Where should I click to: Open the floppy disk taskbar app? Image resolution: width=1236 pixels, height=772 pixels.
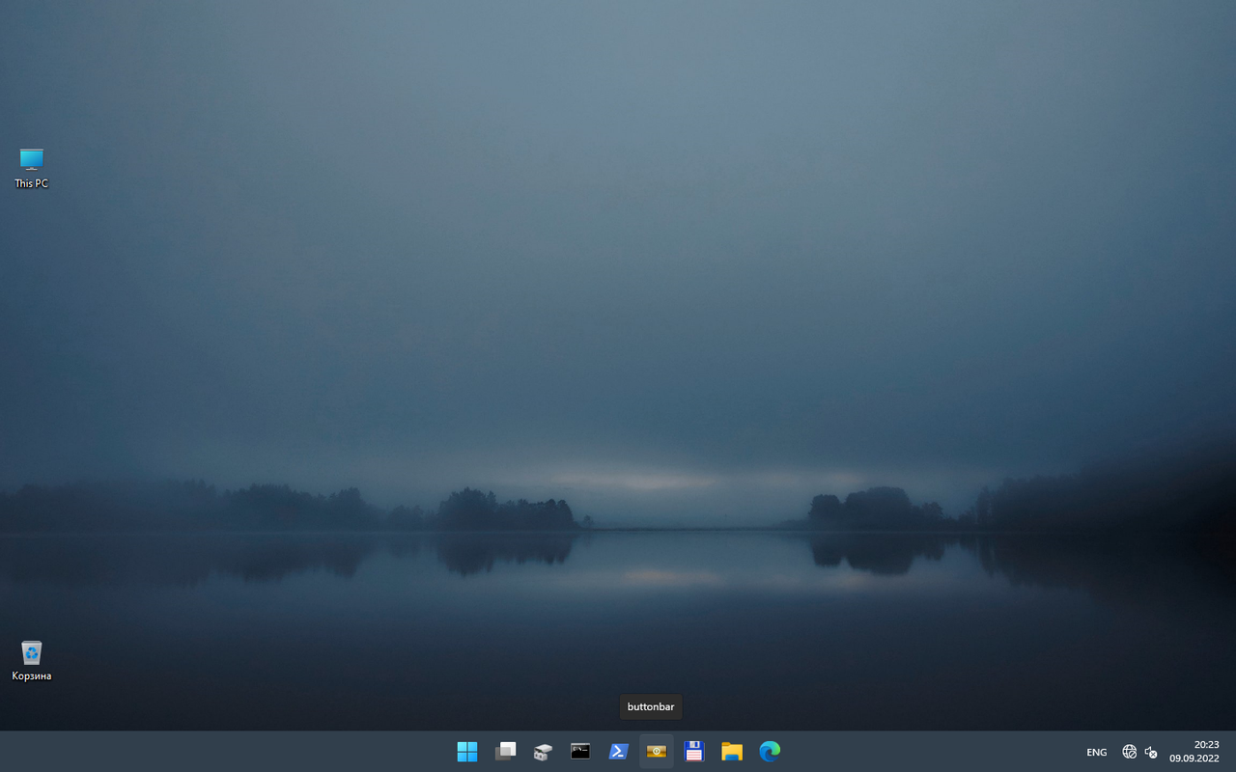tap(694, 752)
